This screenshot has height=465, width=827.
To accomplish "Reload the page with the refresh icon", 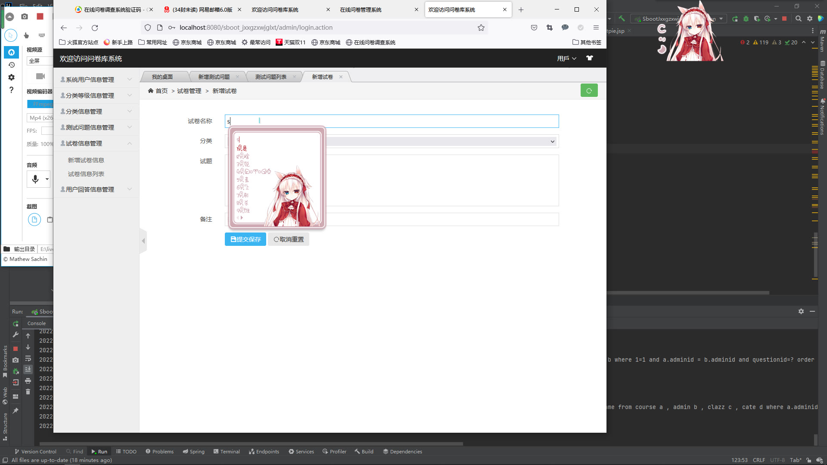I will tap(95, 28).
